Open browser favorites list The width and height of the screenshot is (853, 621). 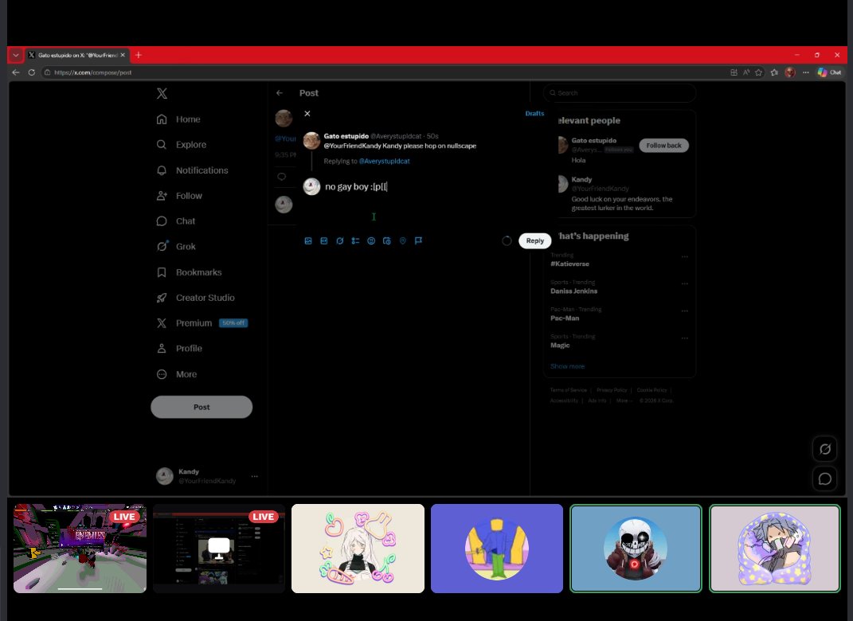(x=774, y=72)
